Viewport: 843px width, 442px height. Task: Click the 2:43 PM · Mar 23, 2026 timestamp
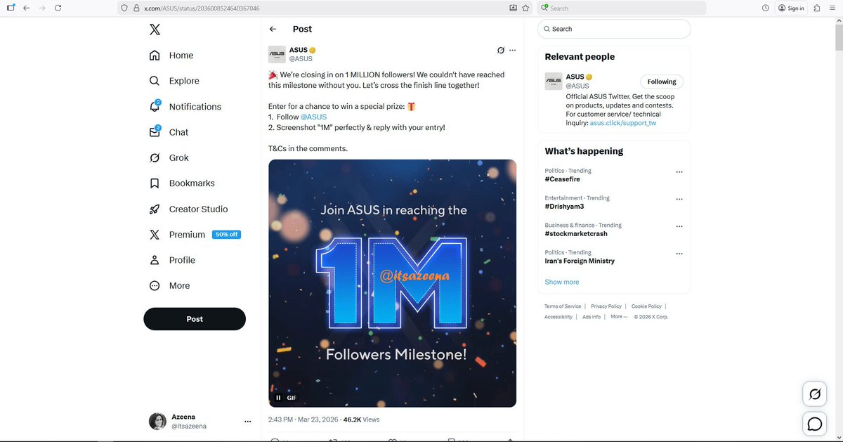[x=302, y=420]
